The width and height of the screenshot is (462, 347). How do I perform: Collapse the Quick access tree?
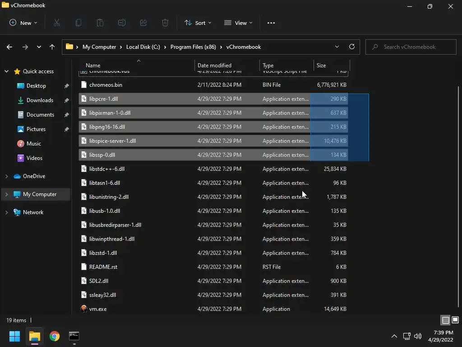[6, 71]
